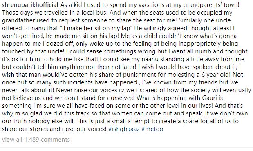The width and height of the screenshot is (253, 151).
Task: Open the #ishqbaaaz hashtag
Action: click(124, 129)
